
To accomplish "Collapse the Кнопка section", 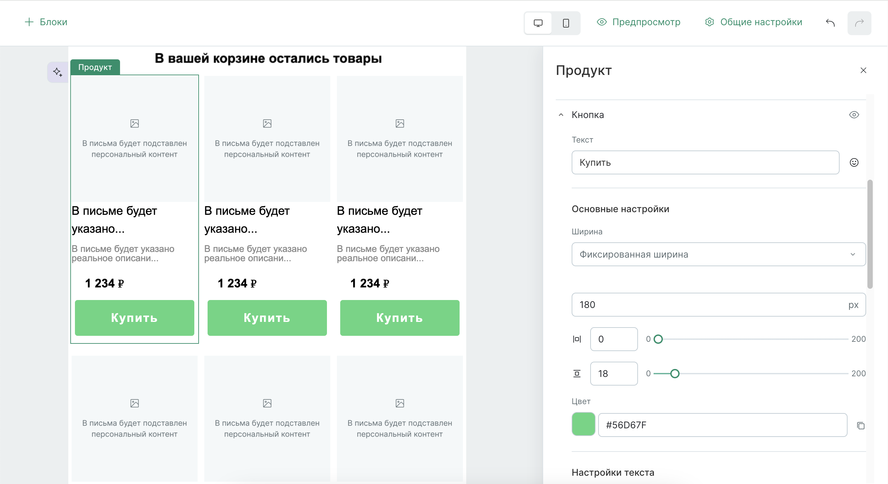I will pos(561,115).
